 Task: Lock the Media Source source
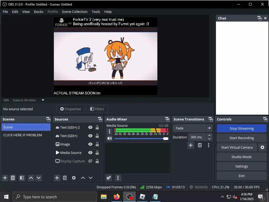[97, 153]
